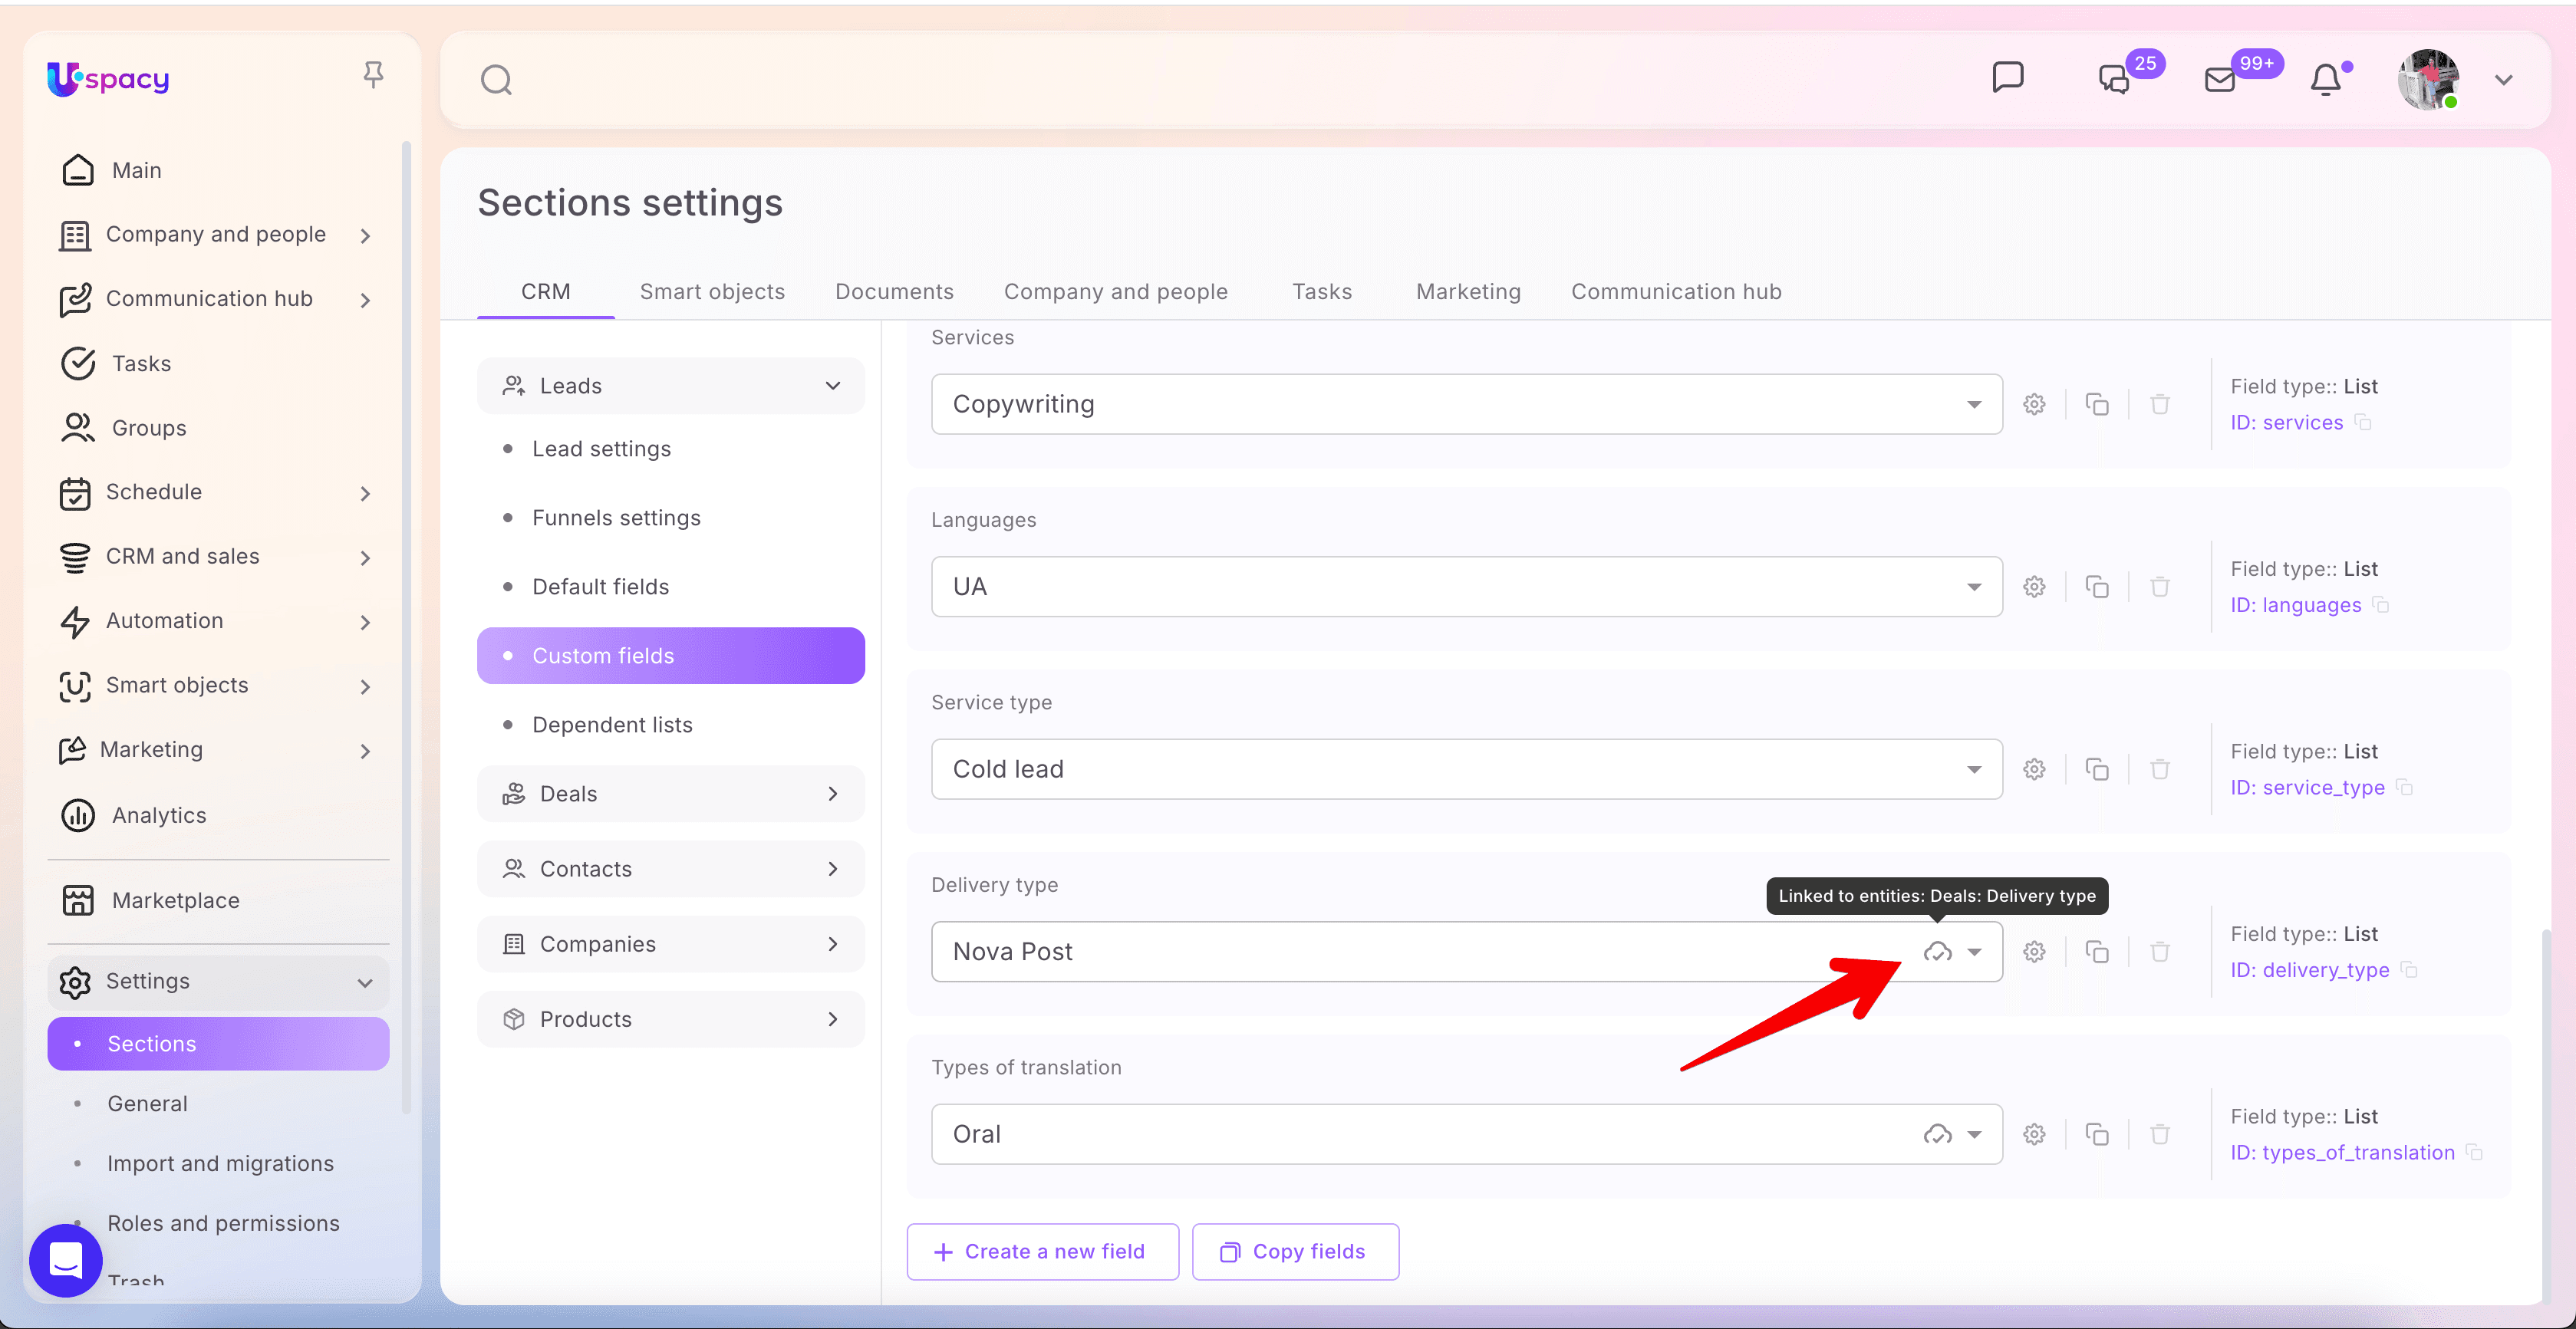Duplicate the Languages field
This screenshot has width=2576, height=1329.
click(2097, 587)
